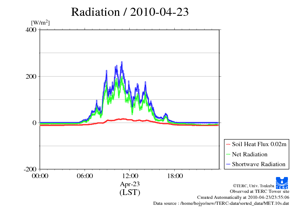Click the green Net Radiation legend marker
The image size is (296, 209).
coord(228,155)
